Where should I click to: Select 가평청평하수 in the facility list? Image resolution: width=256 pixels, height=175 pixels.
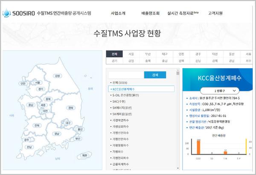pos(120,145)
